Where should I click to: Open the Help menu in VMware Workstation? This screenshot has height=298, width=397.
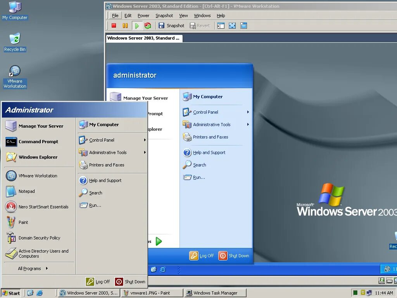tap(221, 16)
